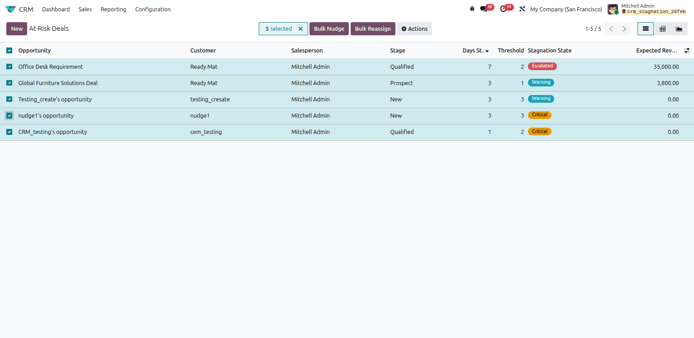The width and height of the screenshot is (694, 338).
Task: Click the wrench tools icon
Action: [522, 9]
